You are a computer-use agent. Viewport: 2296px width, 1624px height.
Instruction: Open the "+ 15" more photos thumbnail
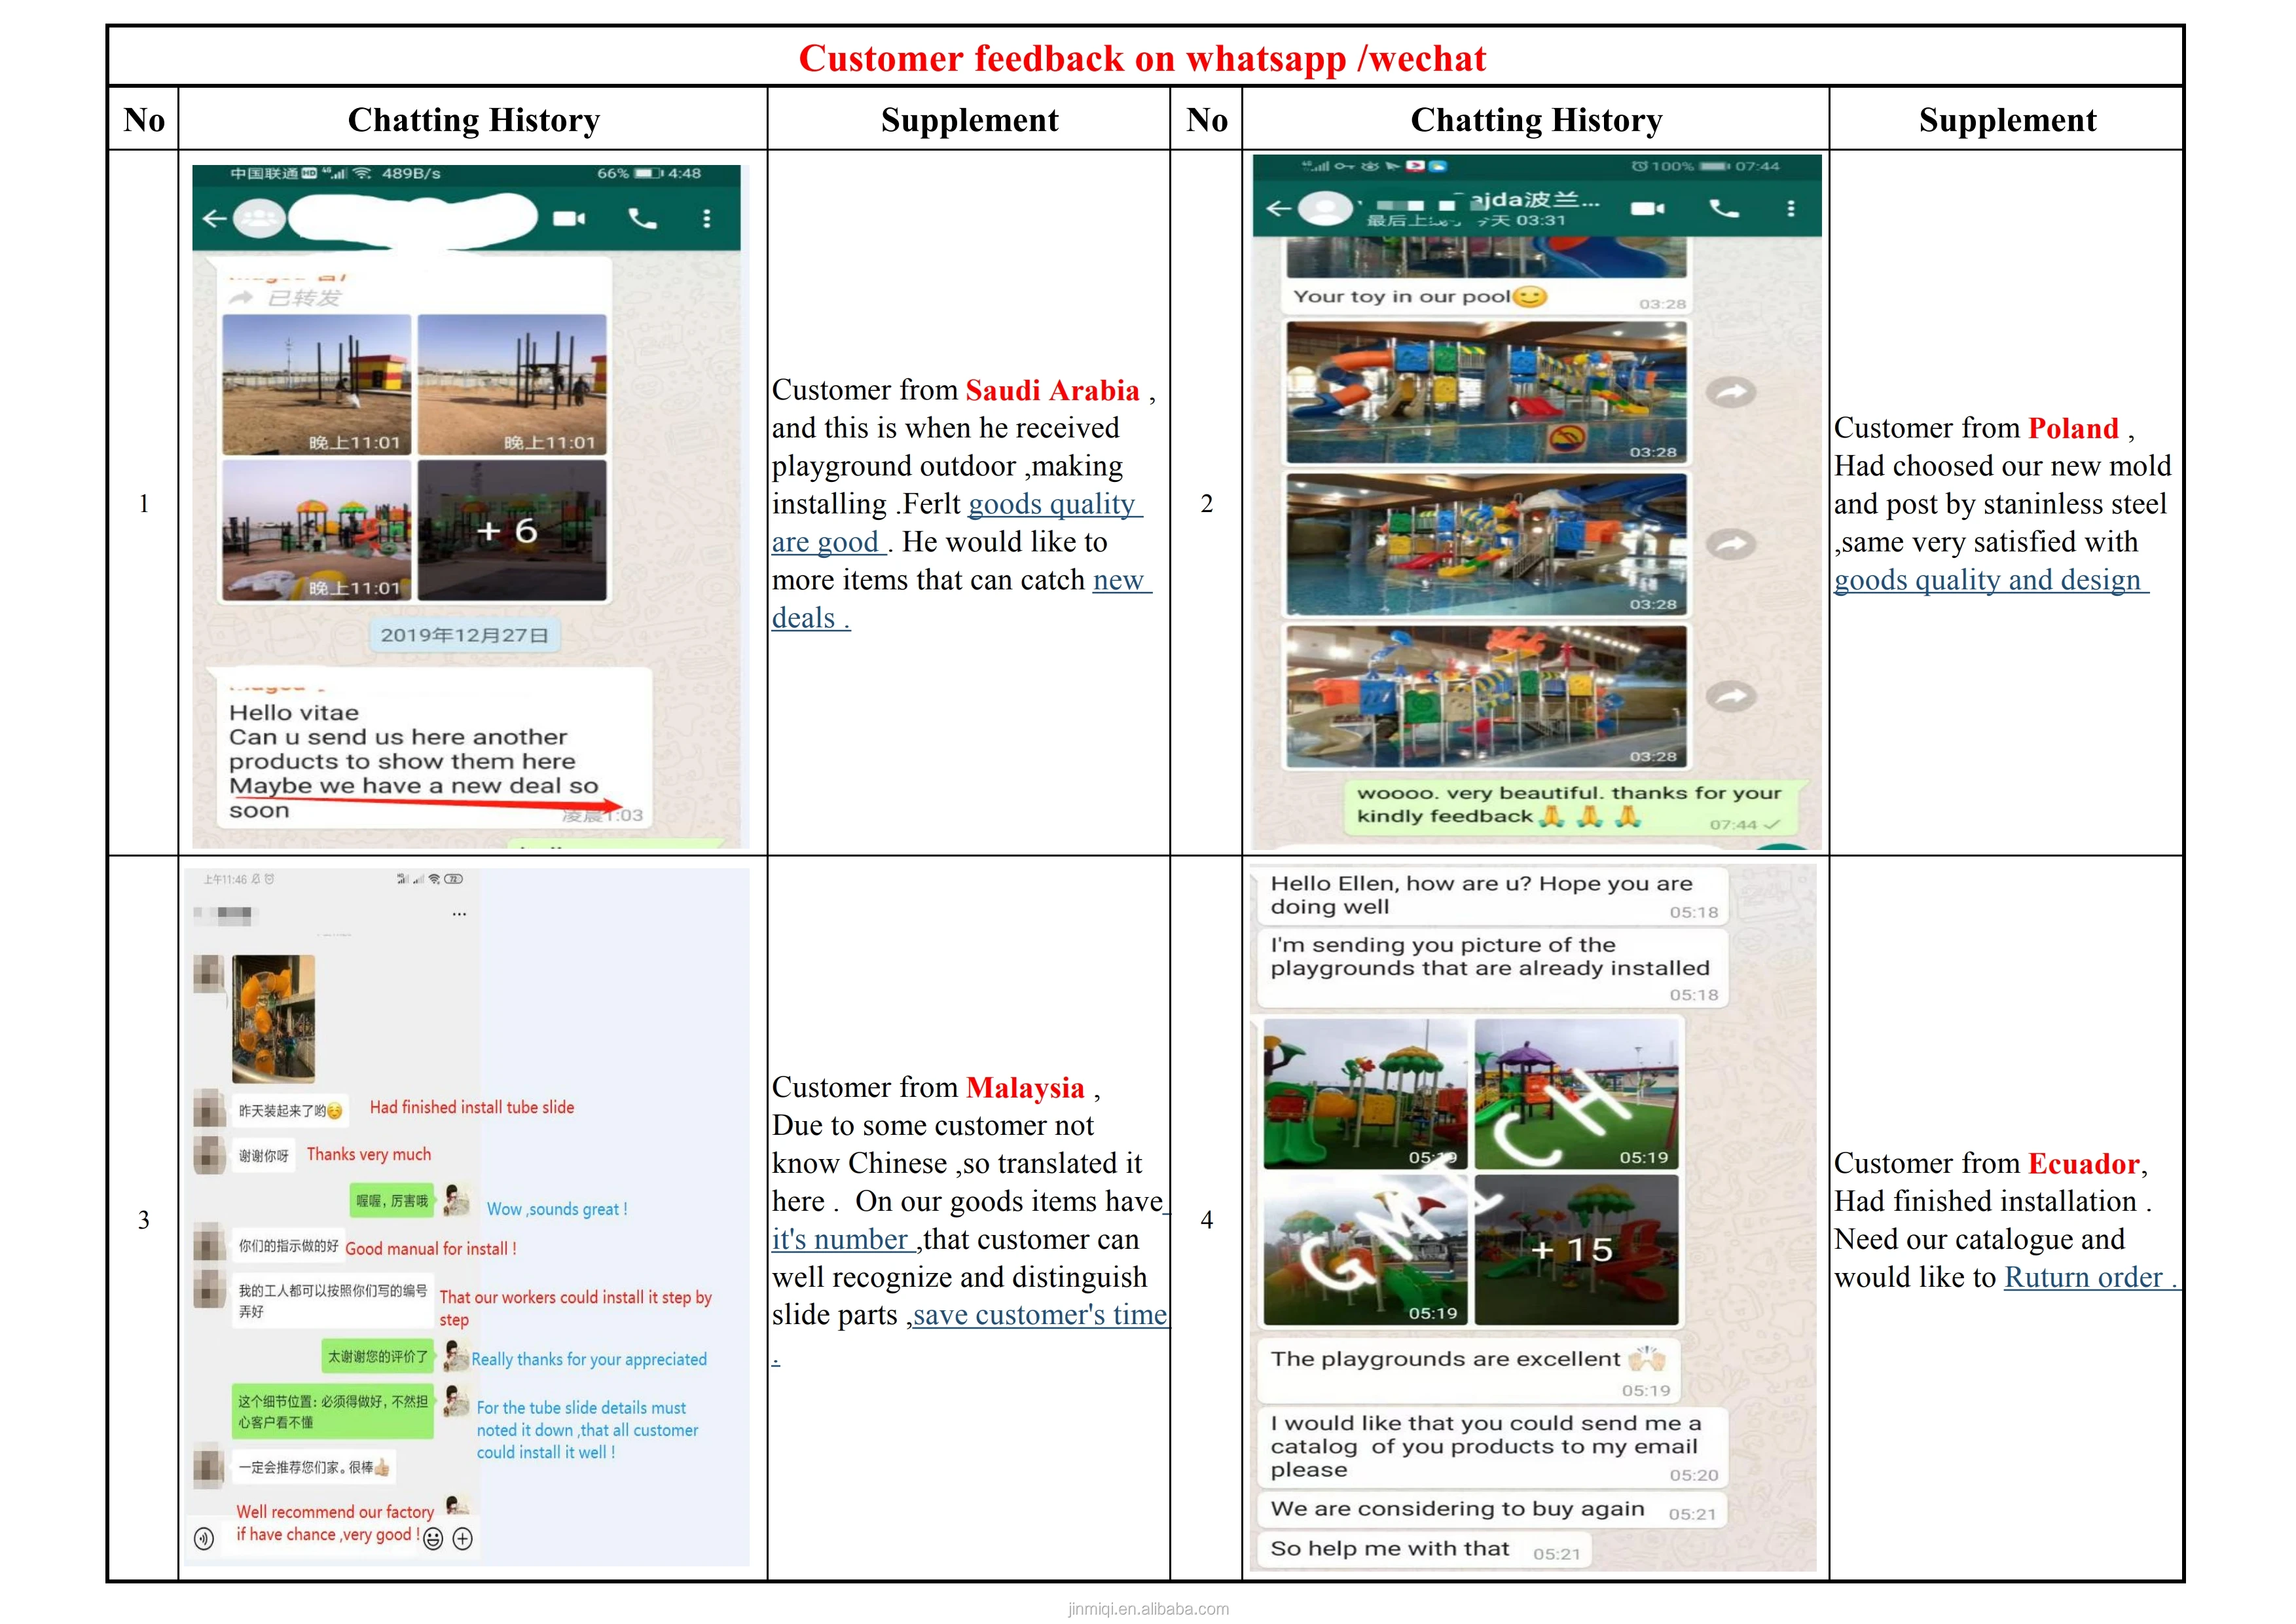point(1576,1250)
